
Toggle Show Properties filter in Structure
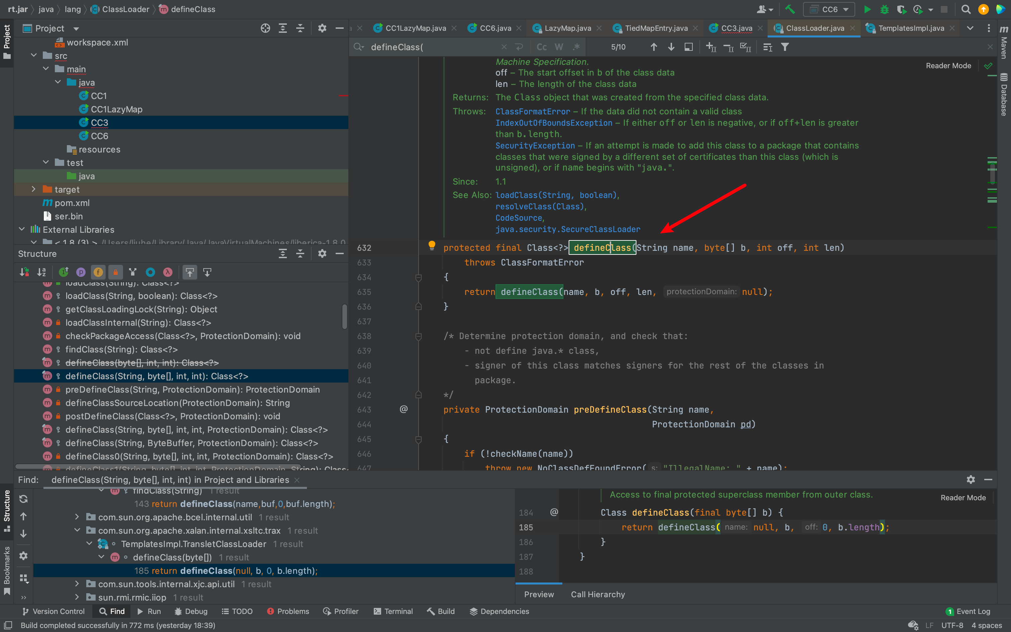click(81, 272)
